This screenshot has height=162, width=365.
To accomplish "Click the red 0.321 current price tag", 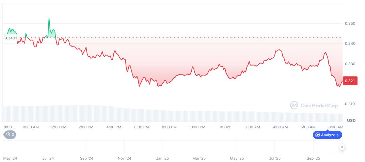I will click(350, 81).
